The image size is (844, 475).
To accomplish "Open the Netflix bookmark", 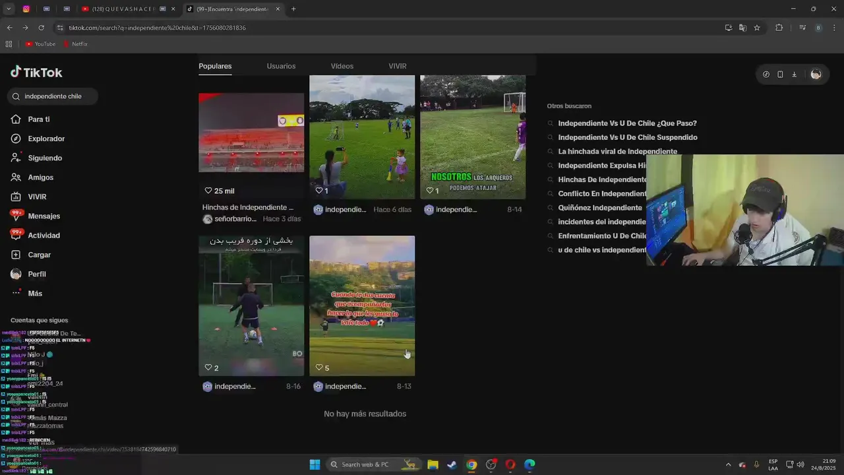I will pos(75,44).
